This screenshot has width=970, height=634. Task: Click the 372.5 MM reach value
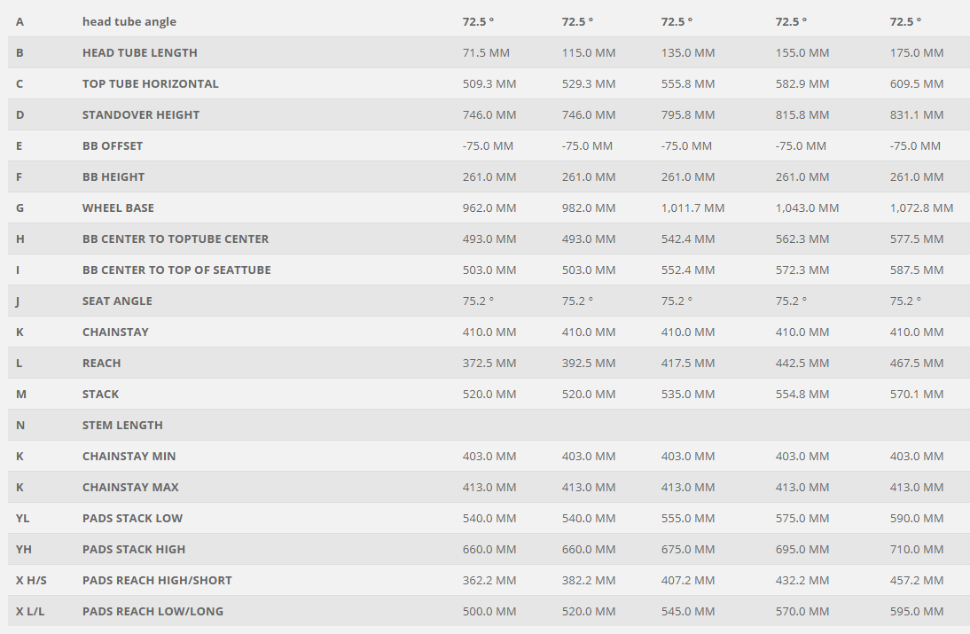click(489, 363)
